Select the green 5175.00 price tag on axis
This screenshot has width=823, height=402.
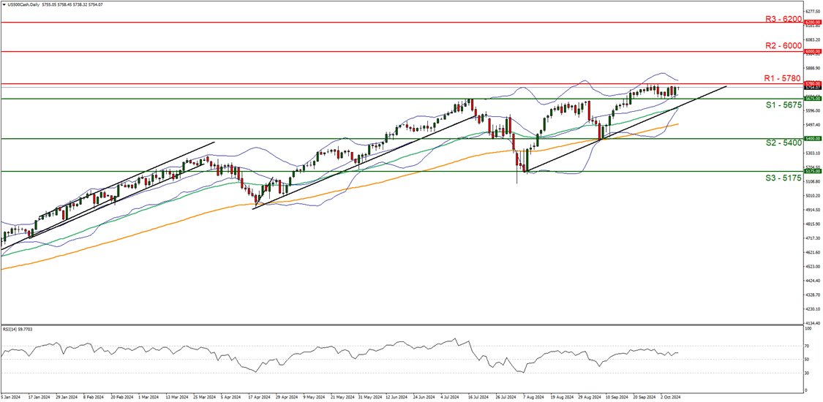813,171
